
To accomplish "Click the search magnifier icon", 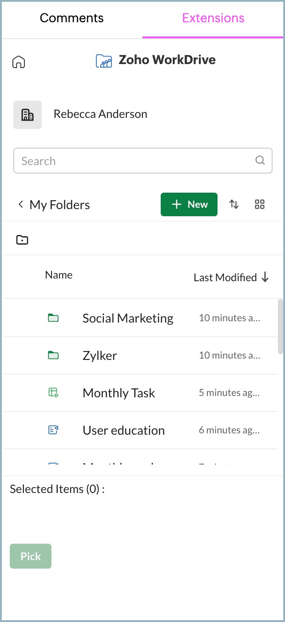I will click(260, 161).
